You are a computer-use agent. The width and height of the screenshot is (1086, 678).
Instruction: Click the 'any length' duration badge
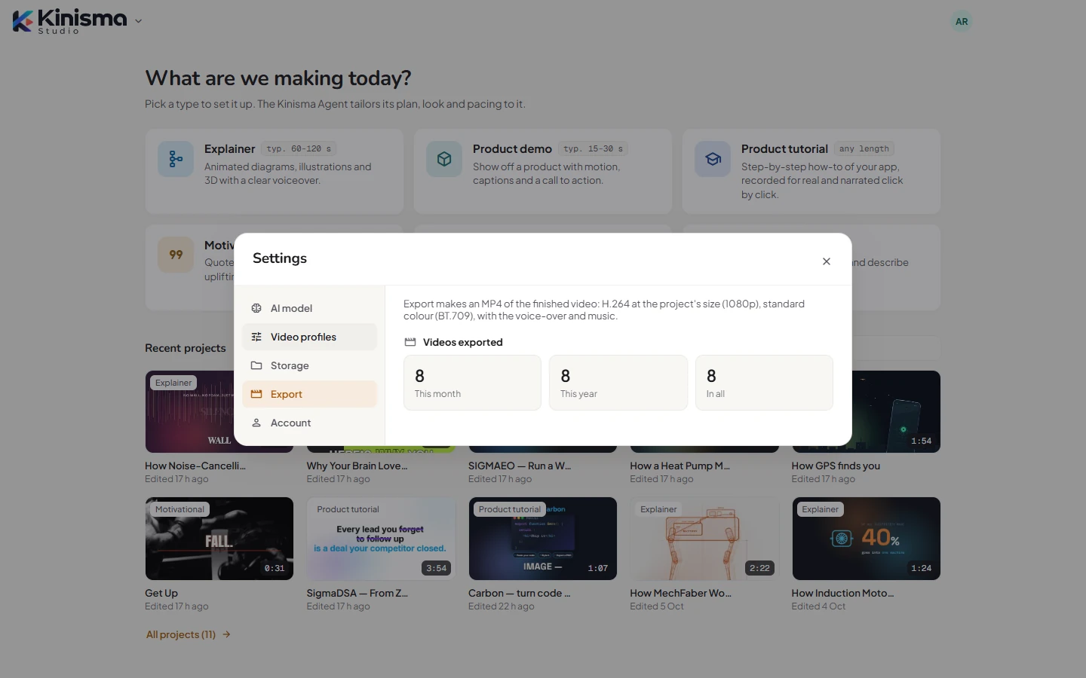(x=864, y=149)
